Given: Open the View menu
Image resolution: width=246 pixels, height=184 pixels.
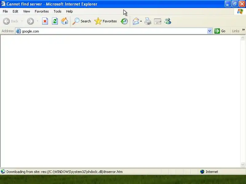Looking at the screenshot, I should tap(26, 11).
